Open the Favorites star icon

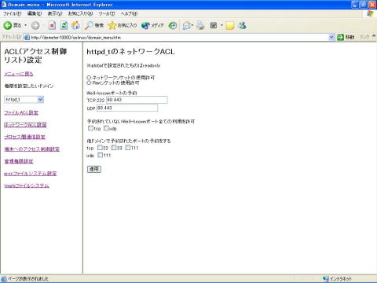coord(112,25)
